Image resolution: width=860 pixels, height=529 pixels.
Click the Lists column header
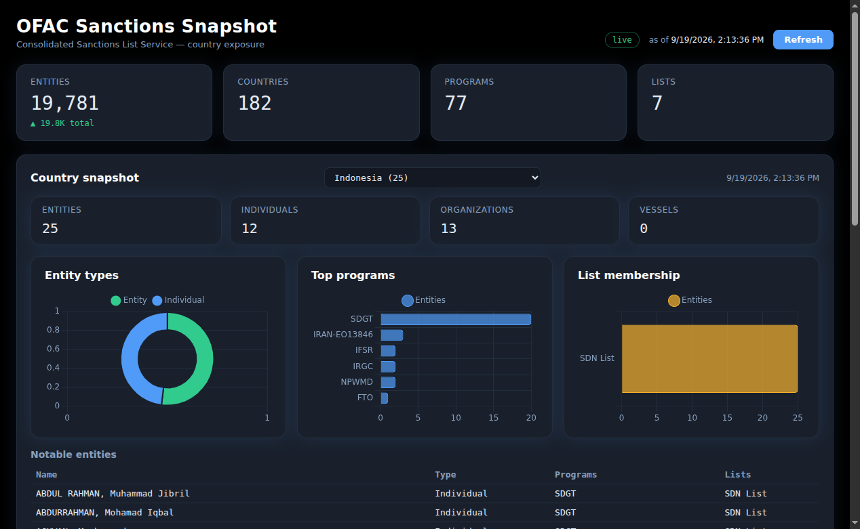(x=738, y=475)
